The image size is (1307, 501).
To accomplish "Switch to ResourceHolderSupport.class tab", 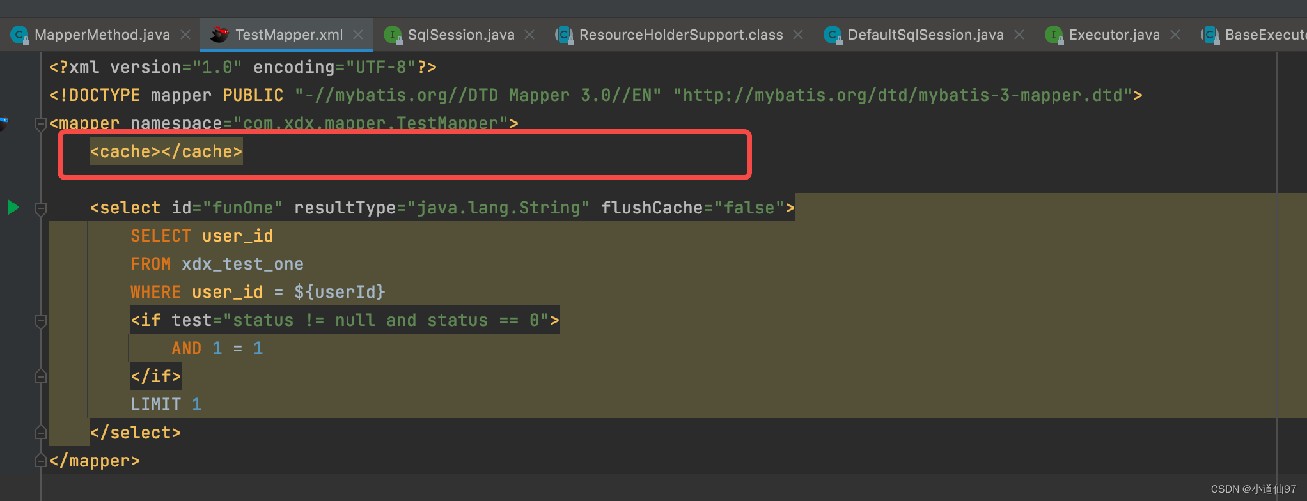I will (681, 35).
